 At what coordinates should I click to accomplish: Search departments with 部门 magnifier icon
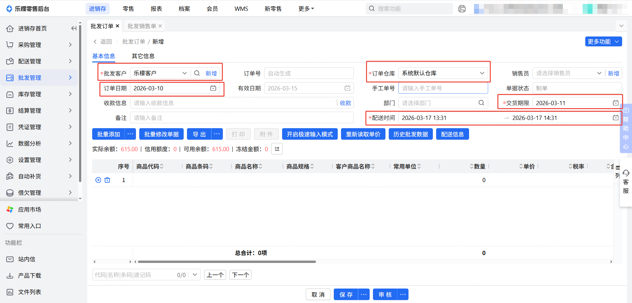point(481,103)
